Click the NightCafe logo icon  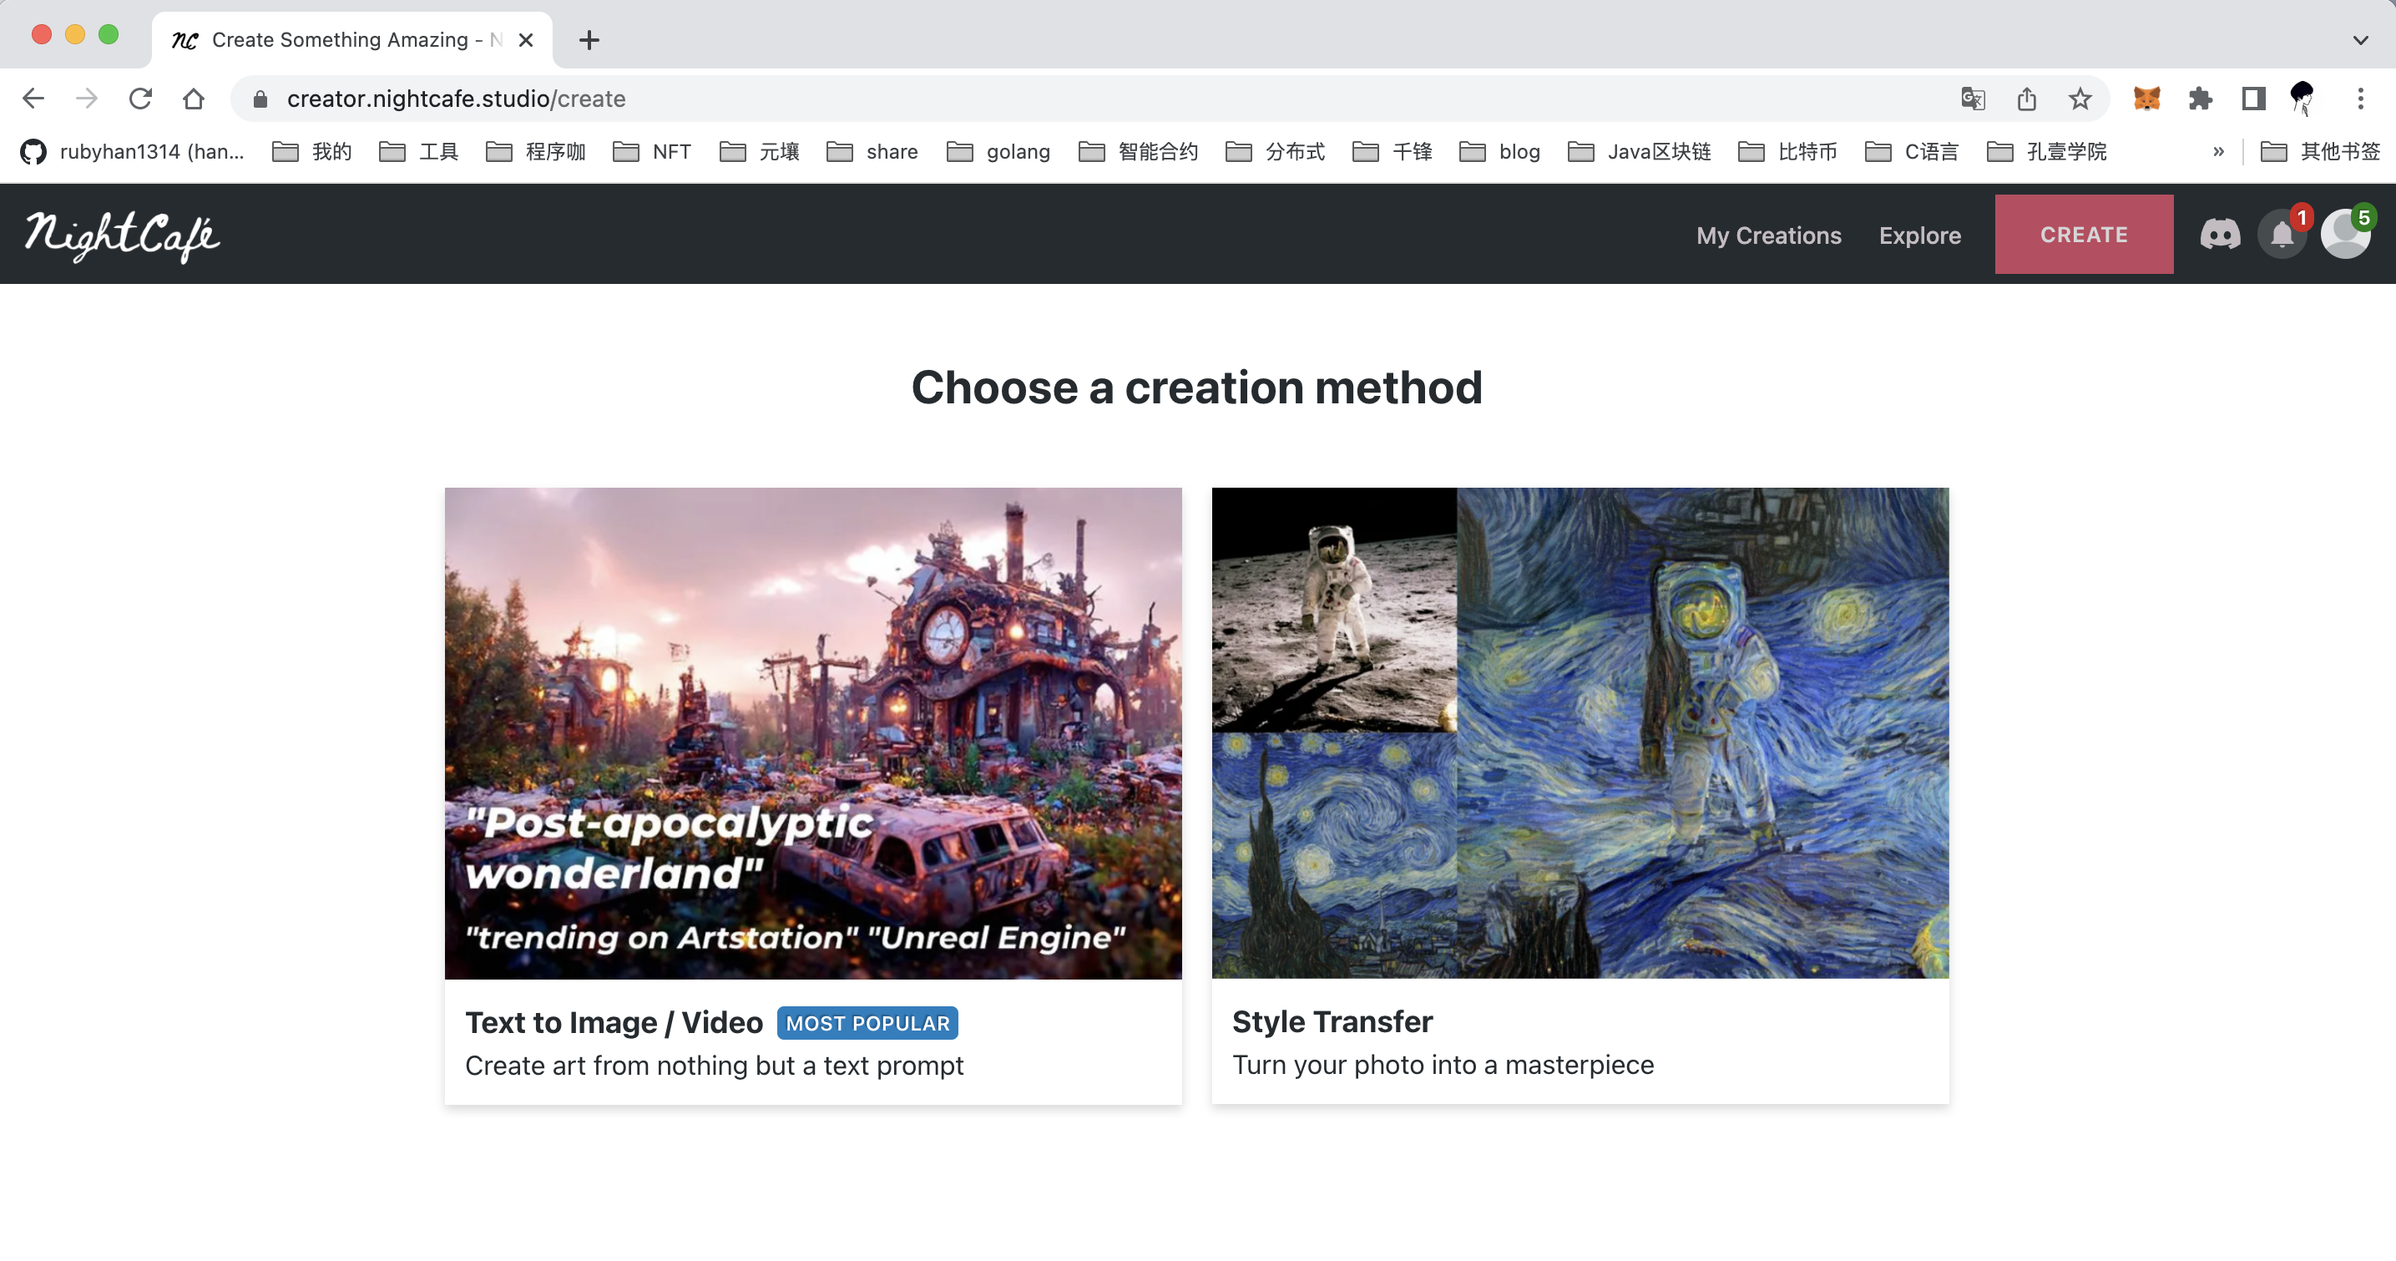[124, 235]
